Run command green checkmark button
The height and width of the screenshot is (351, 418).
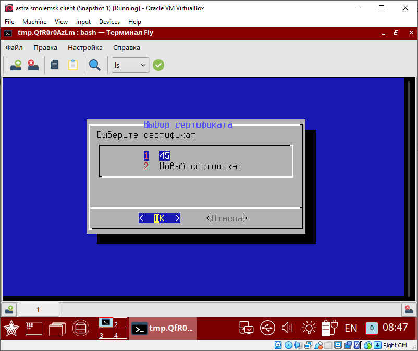(x=158, y=65)
